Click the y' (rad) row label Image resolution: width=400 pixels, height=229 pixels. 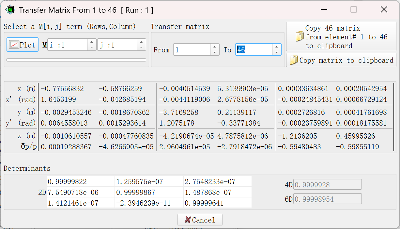tap(21, 123)
